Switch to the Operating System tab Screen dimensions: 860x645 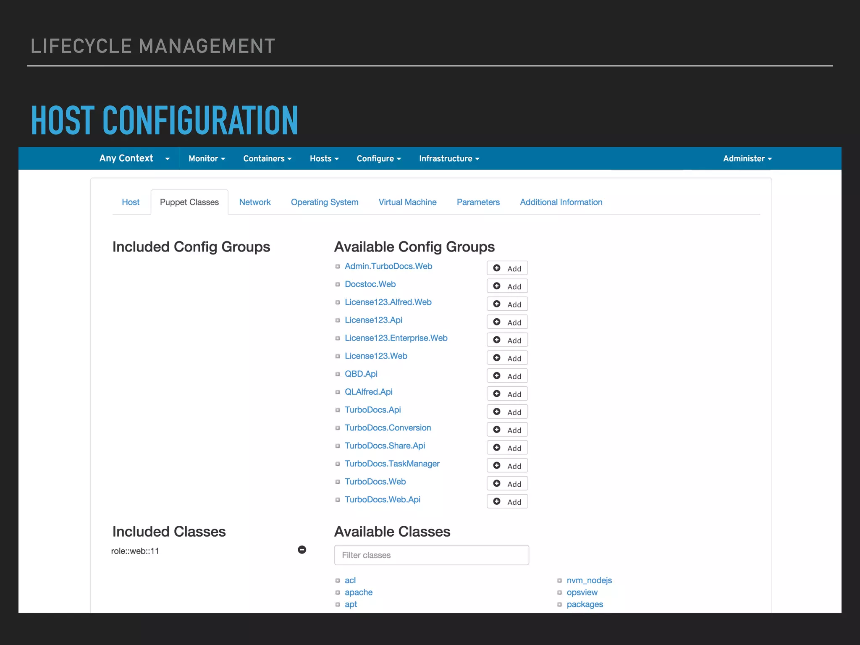coord(325,202)
